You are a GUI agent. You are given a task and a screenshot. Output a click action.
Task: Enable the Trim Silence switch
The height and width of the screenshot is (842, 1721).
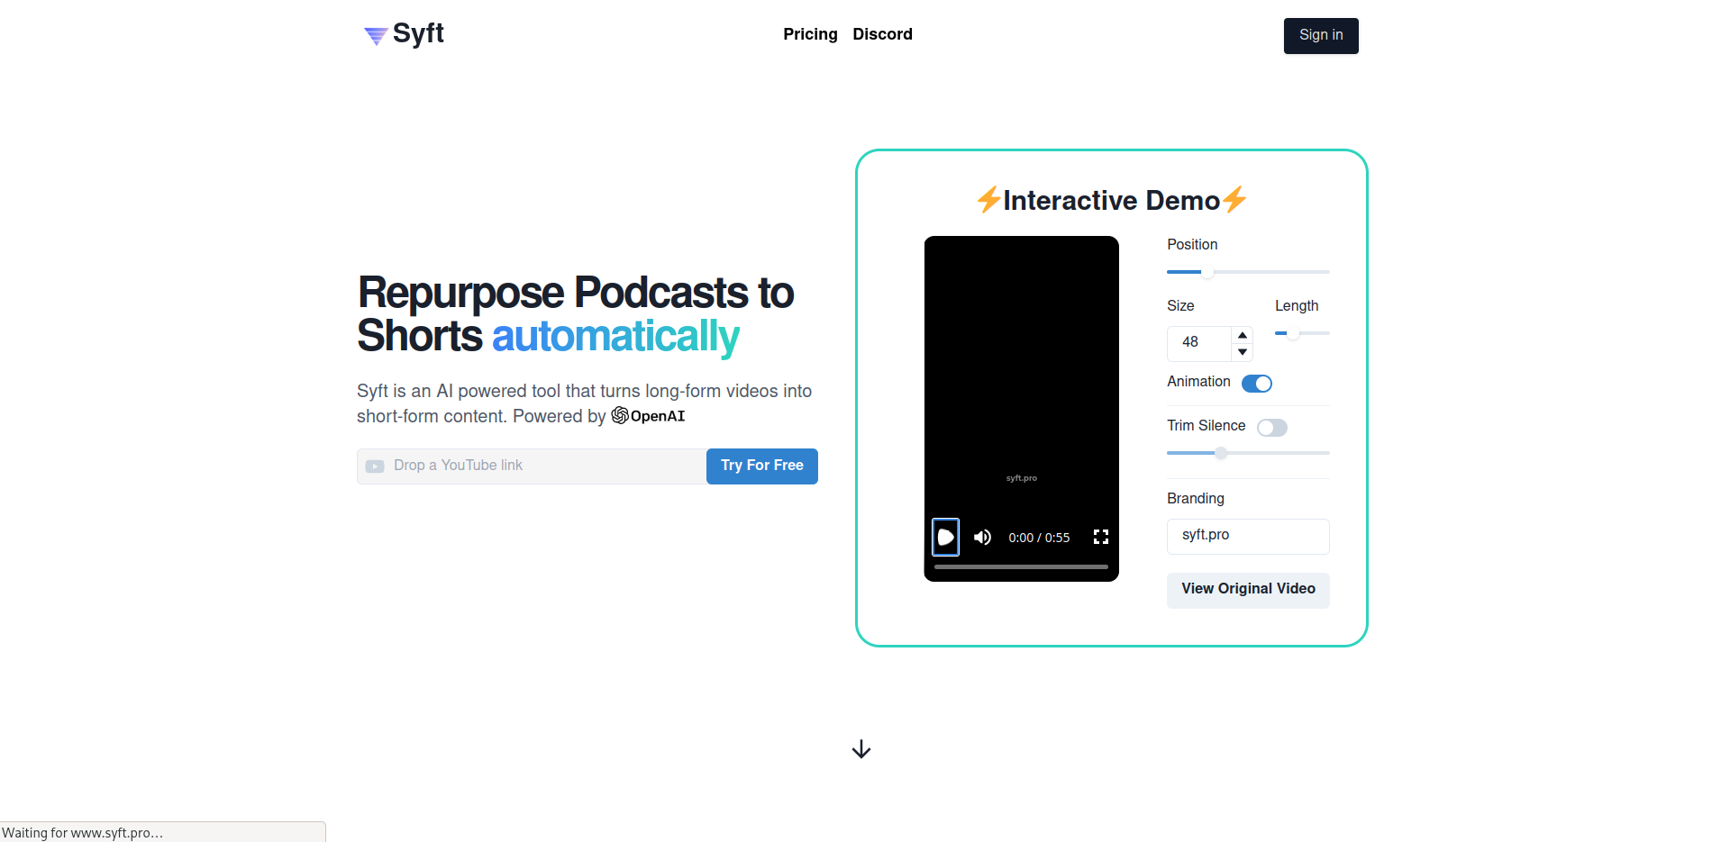pos(1272,428)
